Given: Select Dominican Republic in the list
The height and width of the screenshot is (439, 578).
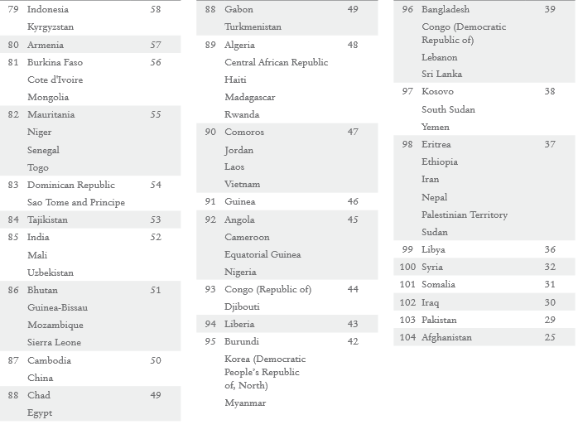Looking at the screenshot, I should 70,185.
